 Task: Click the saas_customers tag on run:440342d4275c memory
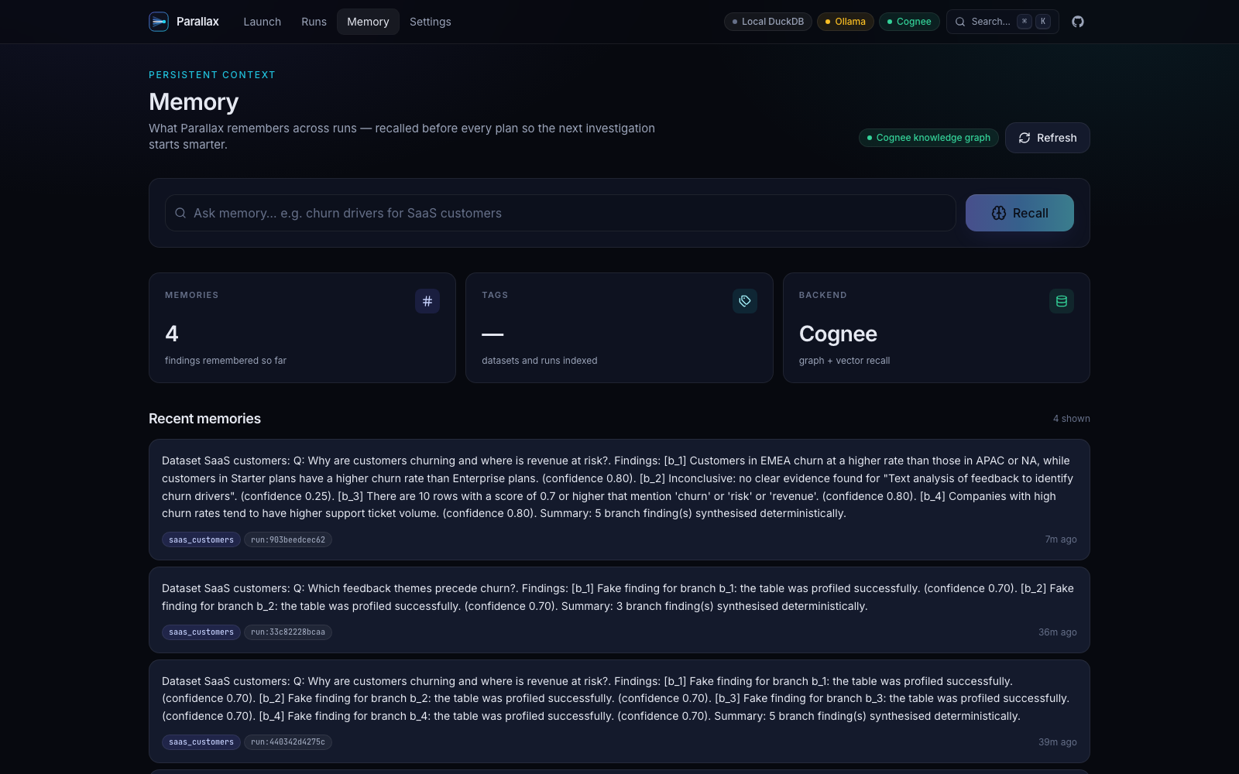pos(201,742)
